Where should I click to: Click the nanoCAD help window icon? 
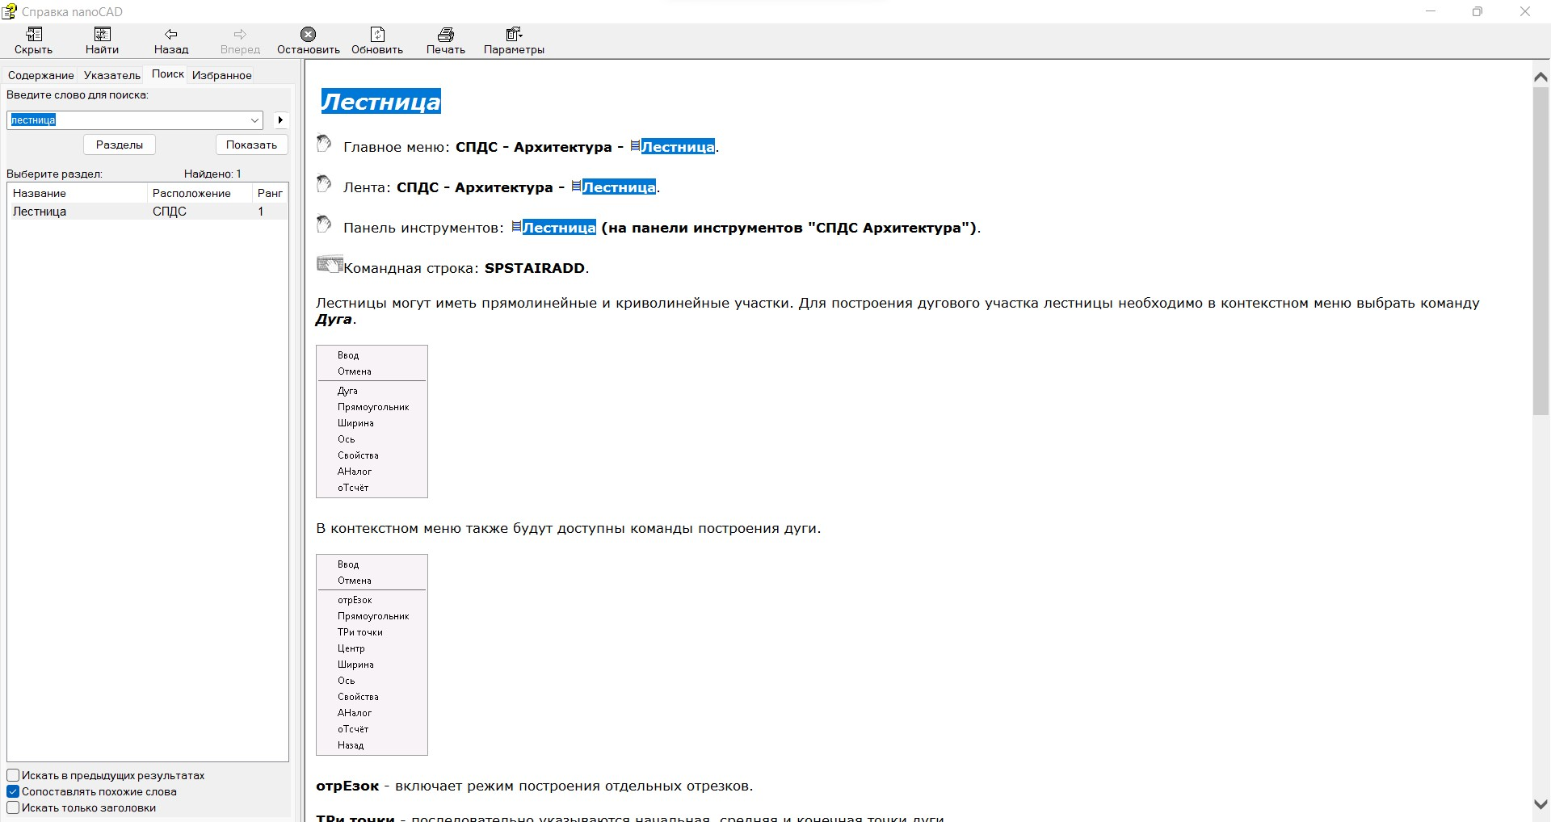point(9,11)
